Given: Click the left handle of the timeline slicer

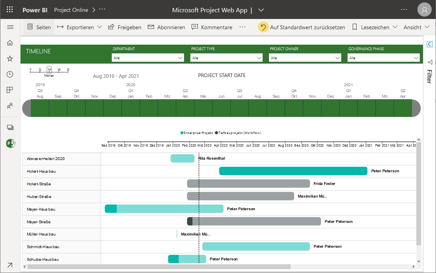Looking at the screenshot, I should (x=26, y=108).
